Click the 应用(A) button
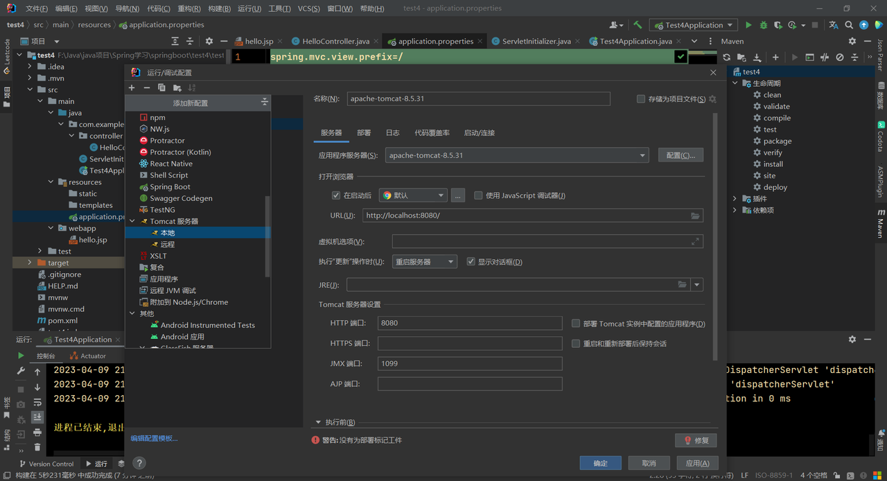This screenshot has width=887, height=481. coord(697,463)
